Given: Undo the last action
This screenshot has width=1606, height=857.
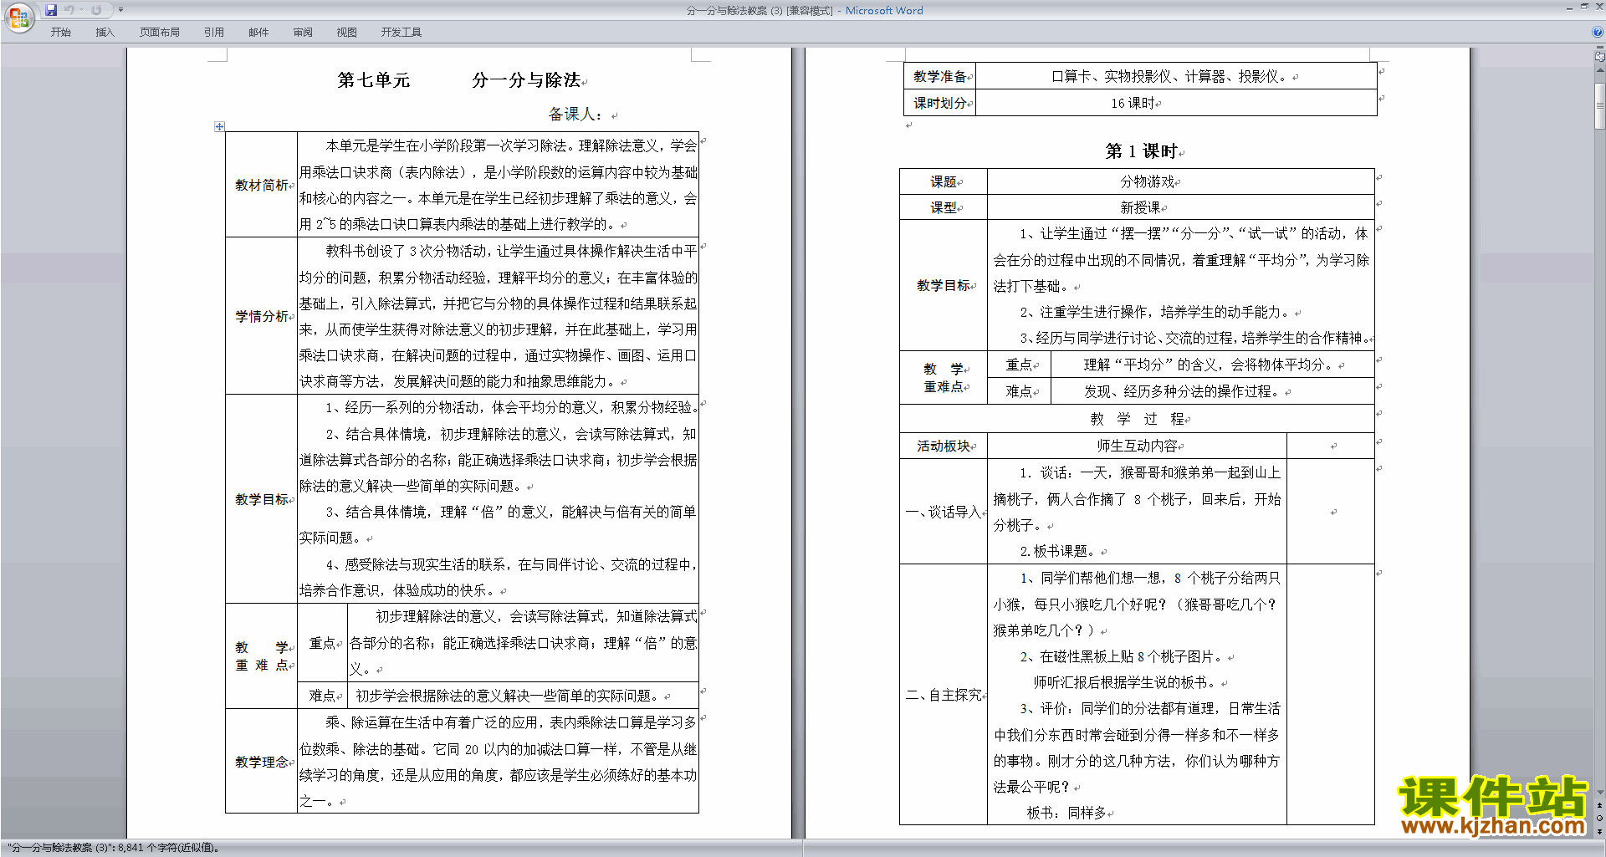Looking at the screenshot, I should tap(69, 10).
